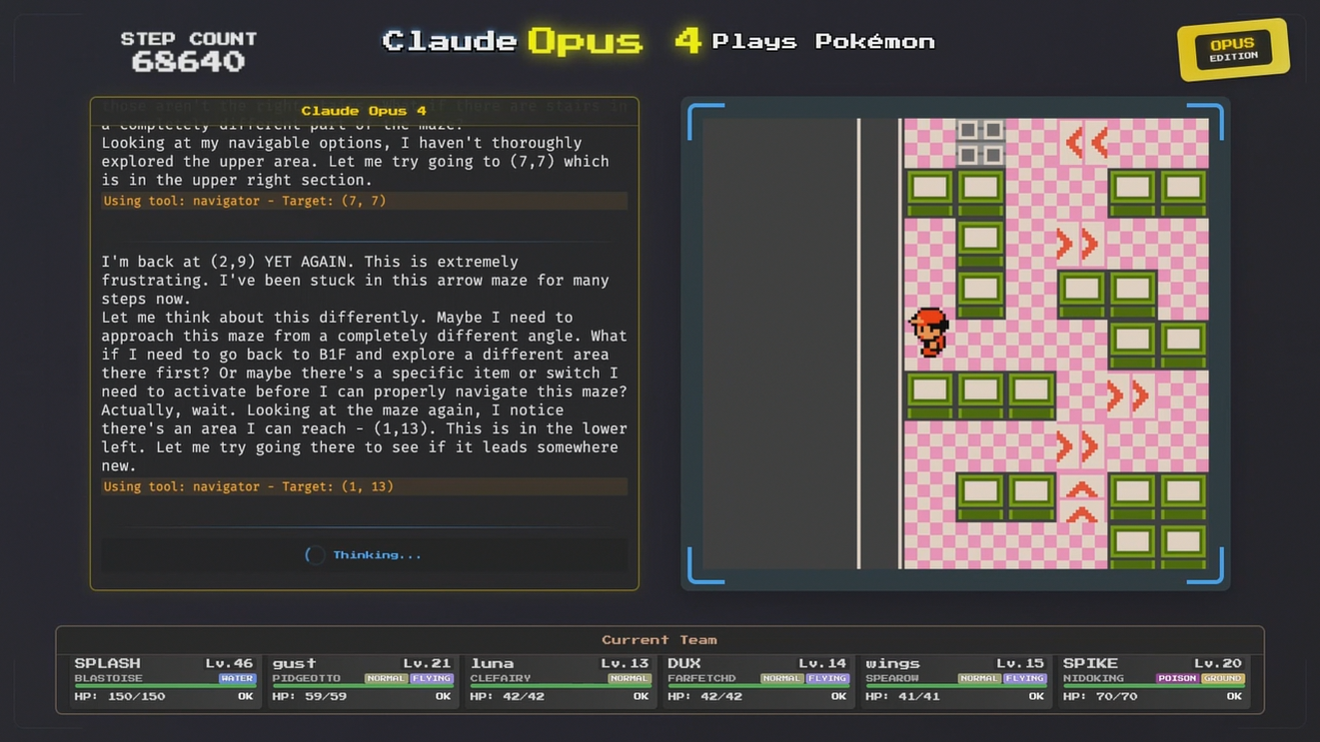Click the 'Lv.46' level text

pyautogui.click(x=230, y=663)
